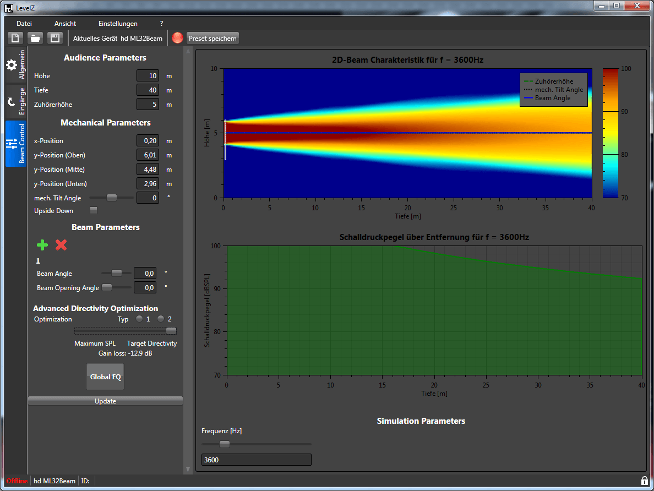The width and height of the screenshot is (654, 491).
Task: Open the Allgemein settings gear tab
Action: tap(15, 65)
